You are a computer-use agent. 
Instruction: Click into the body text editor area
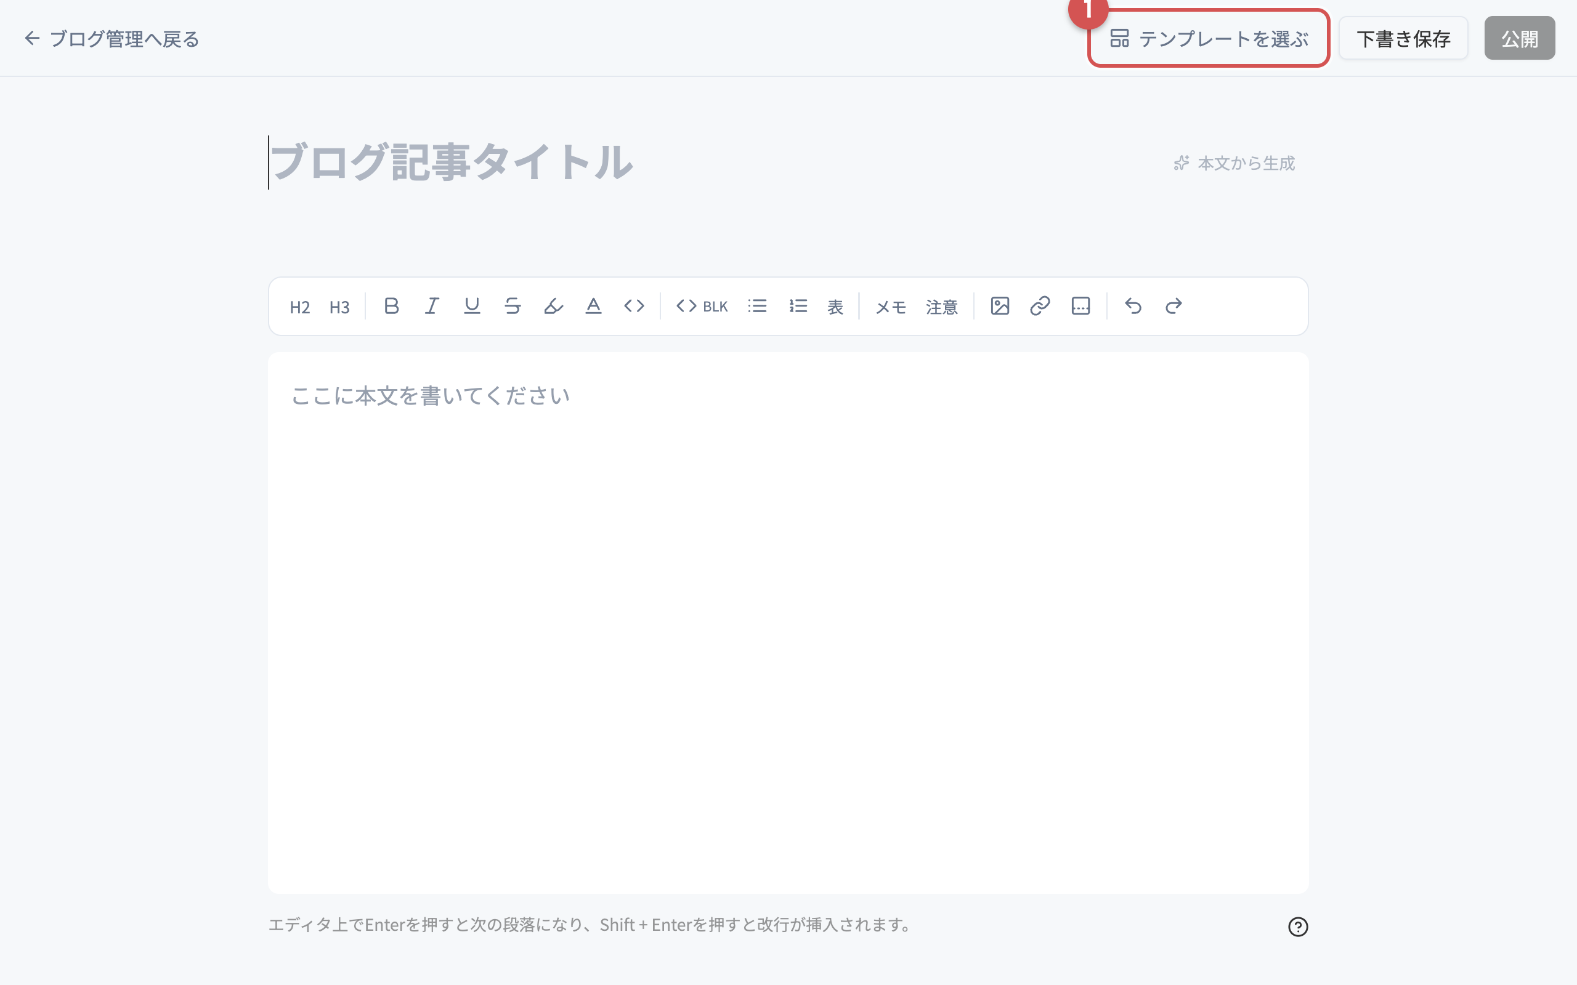click(788, 623)
